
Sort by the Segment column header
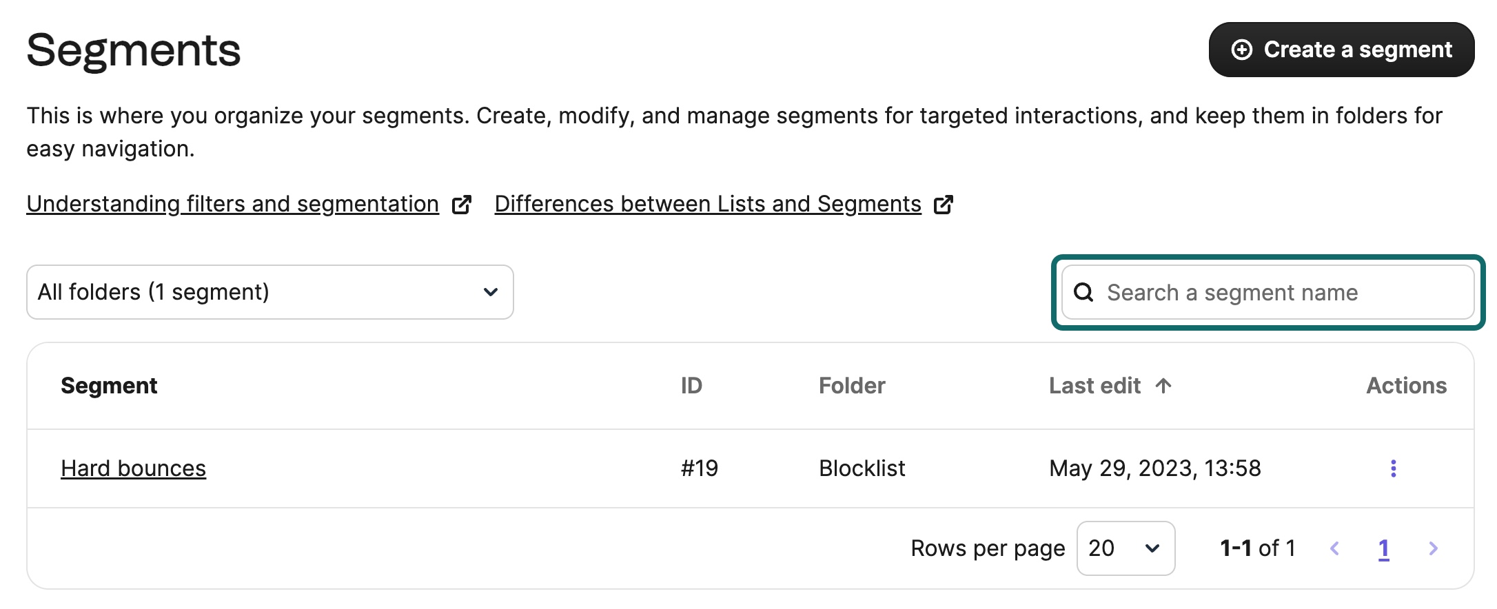pyautogui.click(x=109, y=386)
